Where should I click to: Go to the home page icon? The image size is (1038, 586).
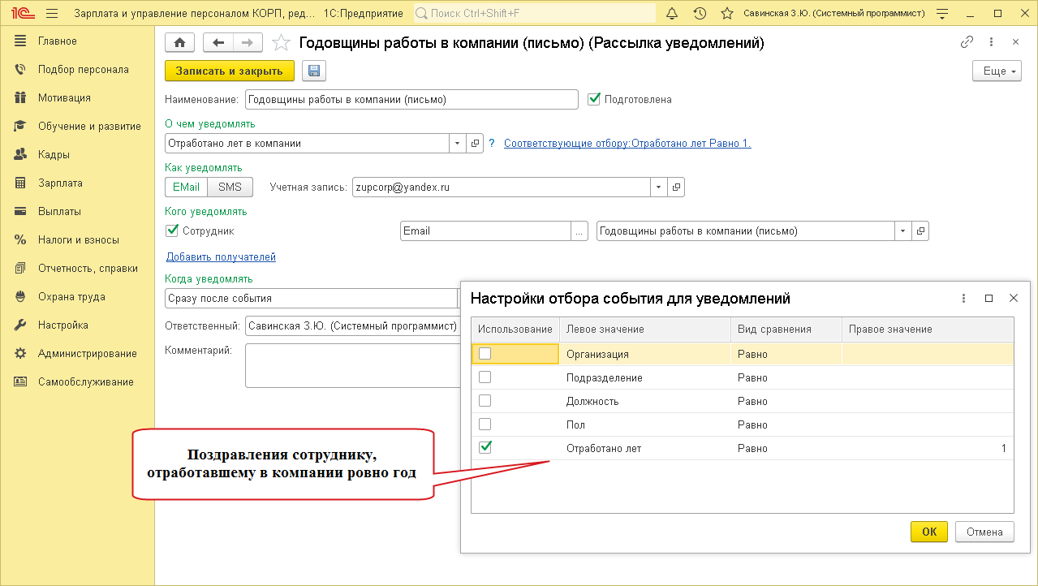coord(179,43)
